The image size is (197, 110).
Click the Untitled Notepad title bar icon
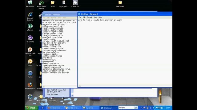(x=79, y=14)
